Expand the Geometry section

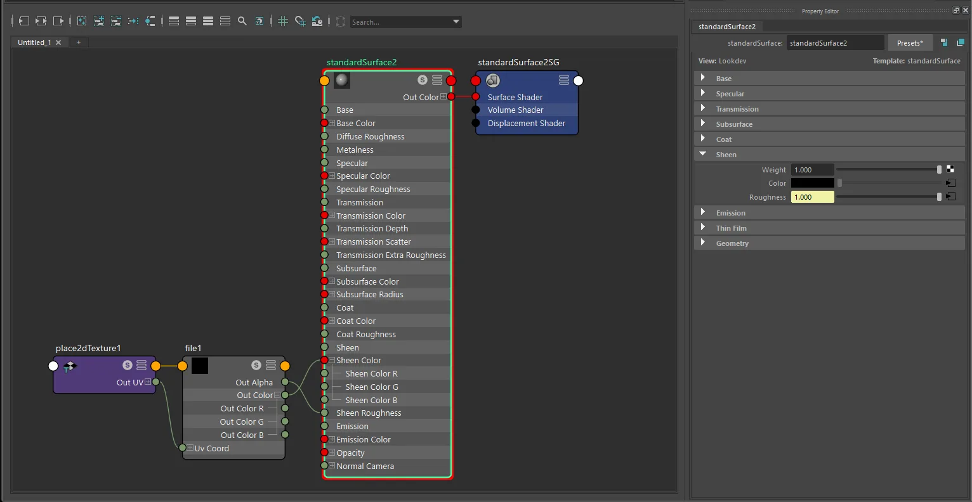tap(702, 243)
